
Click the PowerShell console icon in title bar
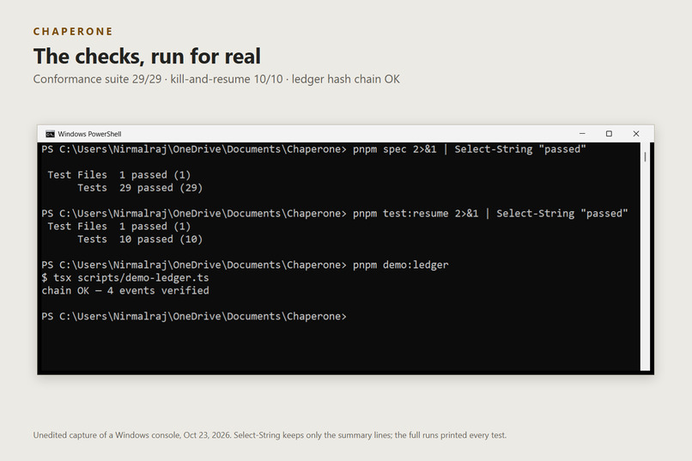click(x=50, y=134)
